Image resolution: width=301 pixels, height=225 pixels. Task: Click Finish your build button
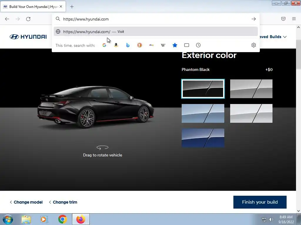point(260,202)
